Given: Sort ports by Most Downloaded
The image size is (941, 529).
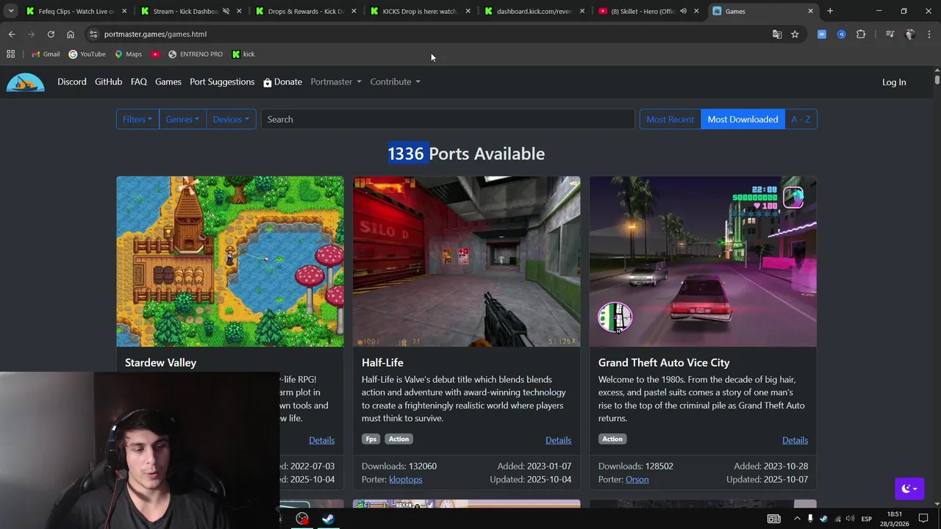Looking at the screenshot, I should click(743, 119).
